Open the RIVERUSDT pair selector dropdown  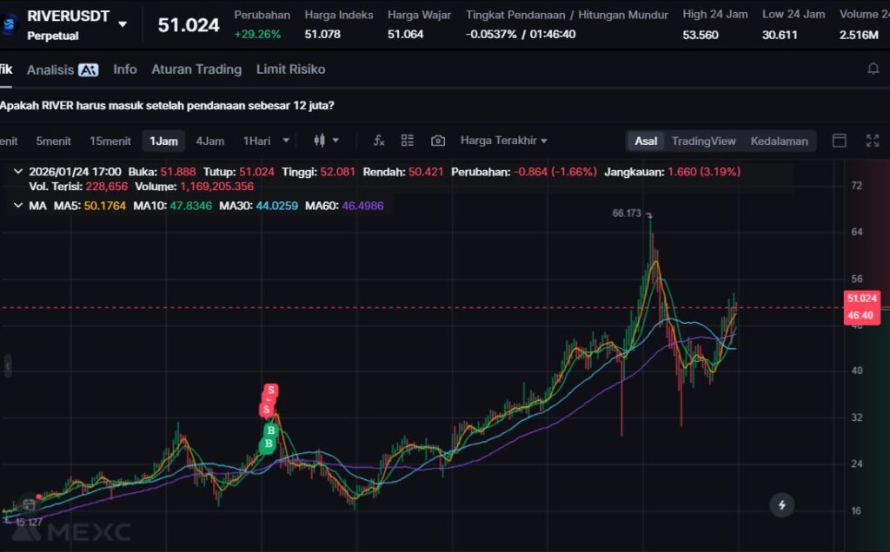[123, 23]
